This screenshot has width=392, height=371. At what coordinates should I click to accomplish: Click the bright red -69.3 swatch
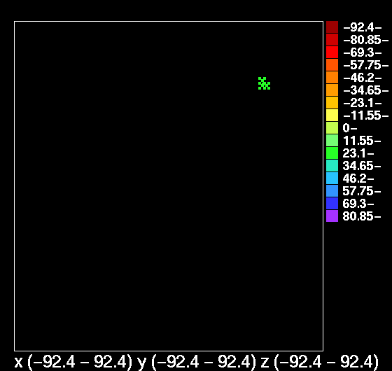point(332,52)
